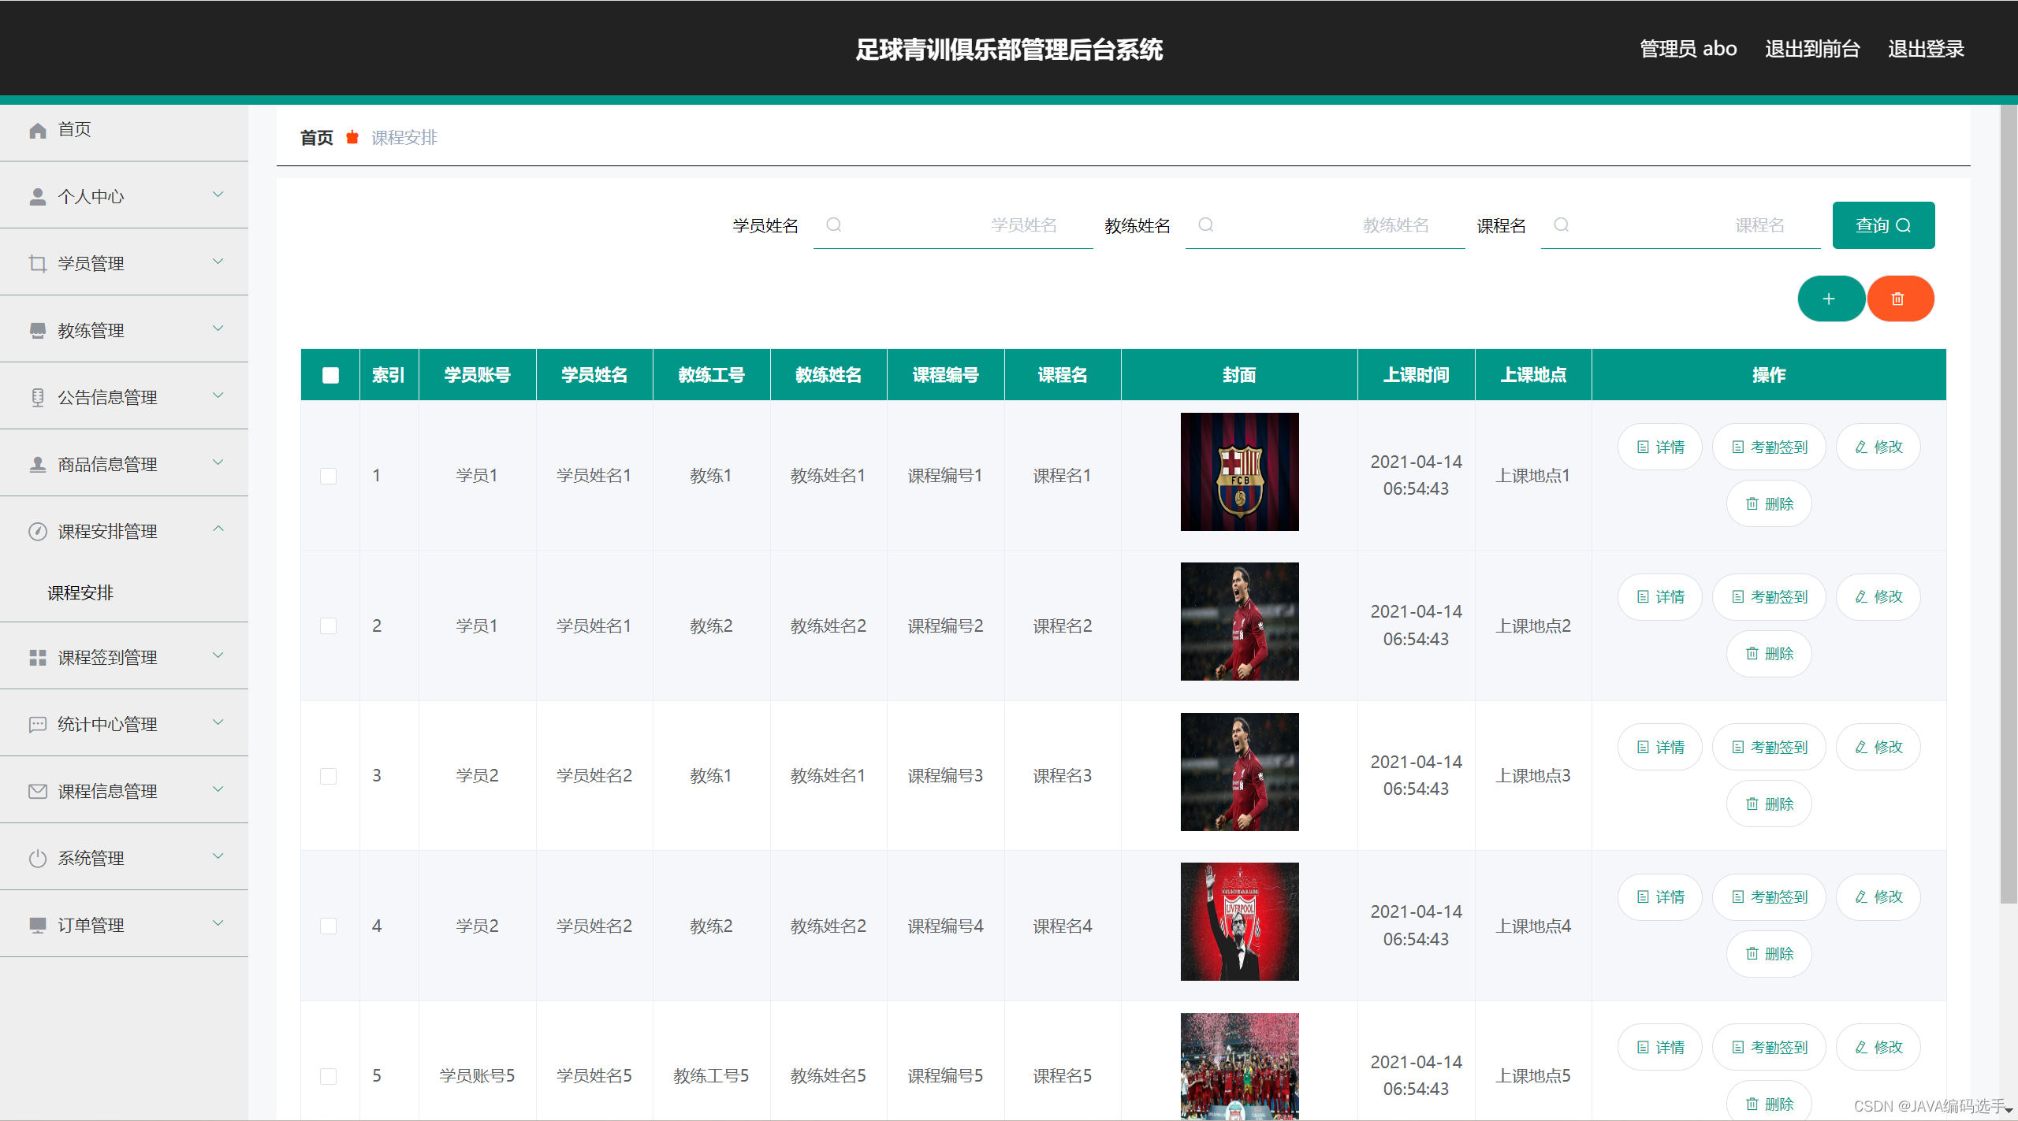Select 课程安排 under the expanded sidebar menu
The image size is (2018, 1121).
point(81,592)
